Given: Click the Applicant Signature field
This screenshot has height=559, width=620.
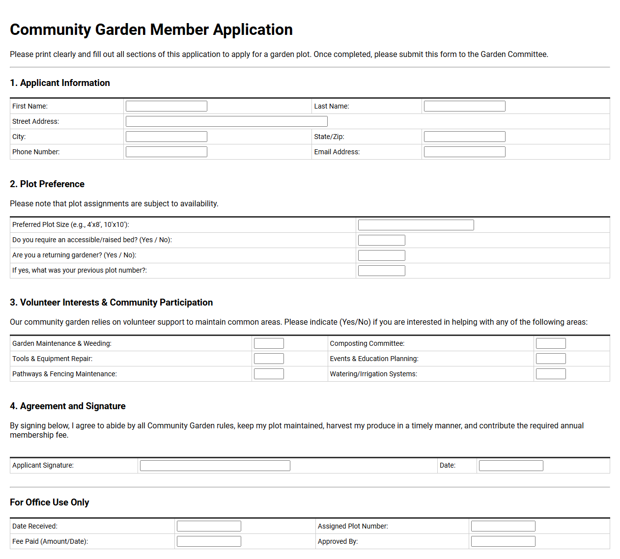Looking at the screenshot, I should pos(215,466).
